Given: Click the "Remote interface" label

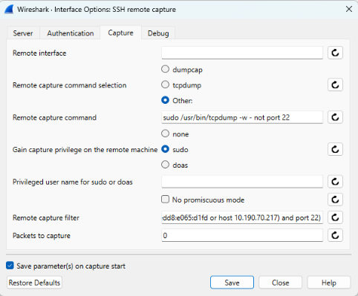Looking at the screenshot, I should [39, 53].
